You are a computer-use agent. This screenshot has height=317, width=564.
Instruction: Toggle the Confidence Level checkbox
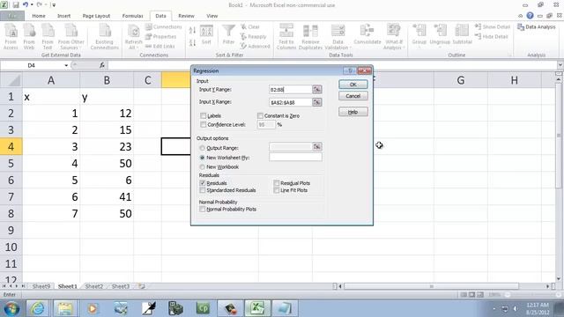pos(204,125)
